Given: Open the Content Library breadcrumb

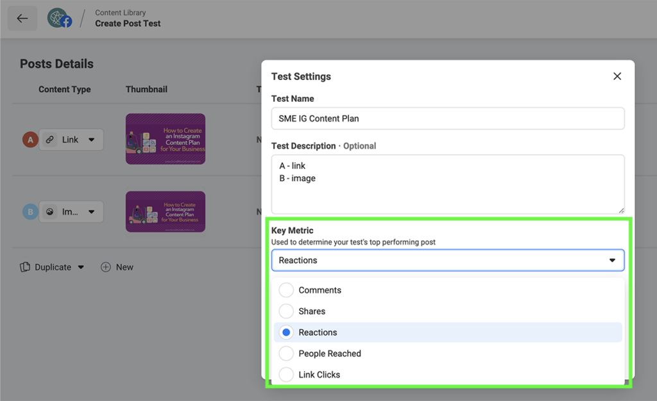Looking at the screenshot, I should [119, 12].
